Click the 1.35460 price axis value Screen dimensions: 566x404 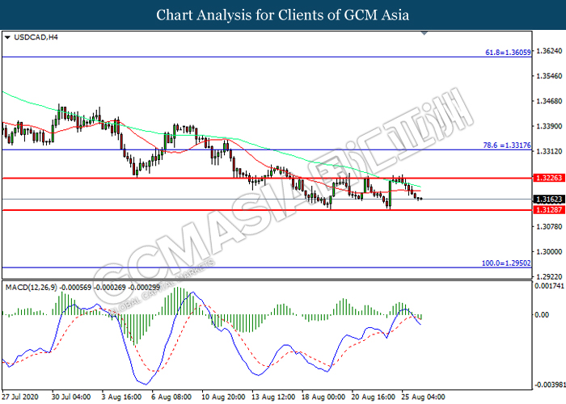[x=549, y=76]
